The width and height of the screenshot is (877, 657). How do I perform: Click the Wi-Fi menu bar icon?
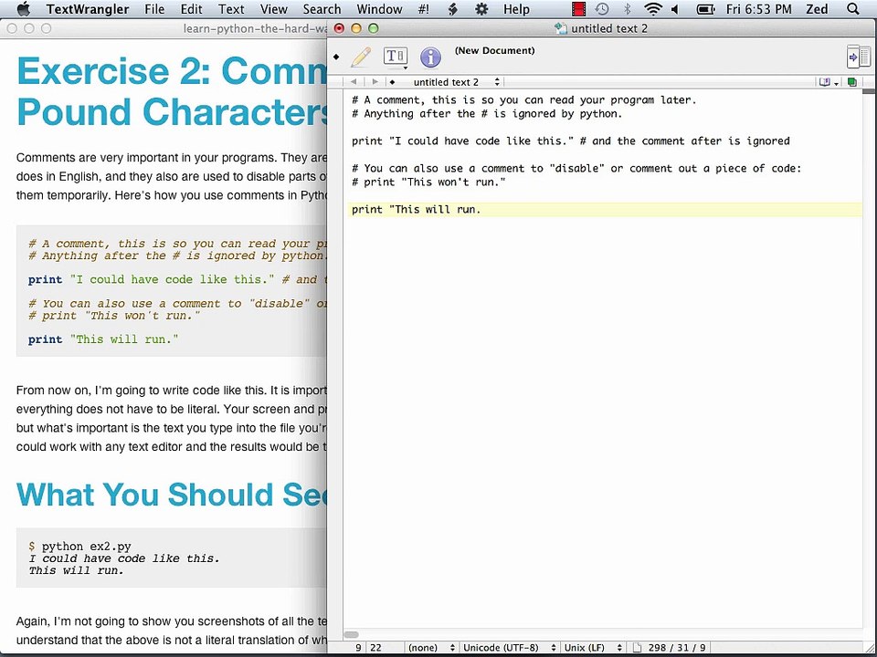(x=652, y=9)
